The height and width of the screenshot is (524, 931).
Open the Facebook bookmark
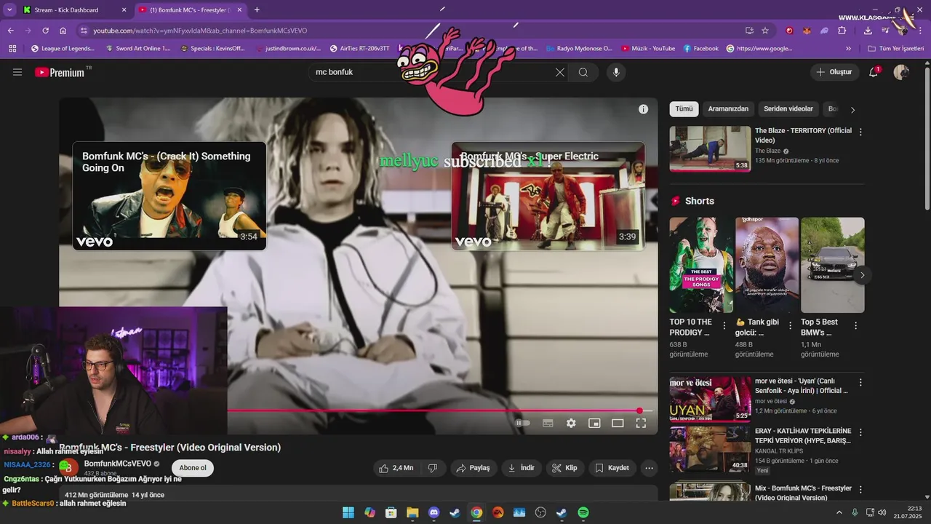click(x=700, y=49)
